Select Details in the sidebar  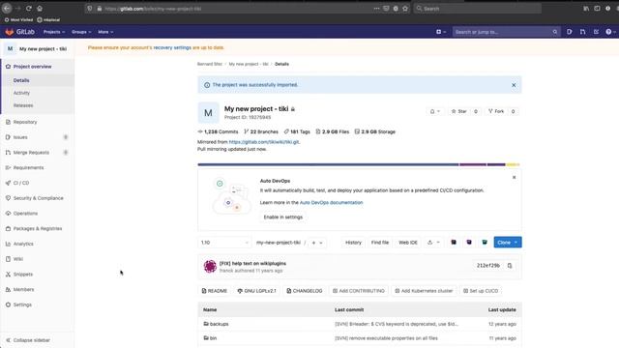(21, 80)
